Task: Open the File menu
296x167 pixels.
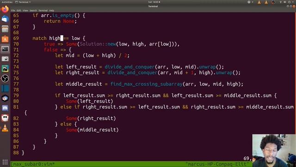Action: click(x=13, y=11)
